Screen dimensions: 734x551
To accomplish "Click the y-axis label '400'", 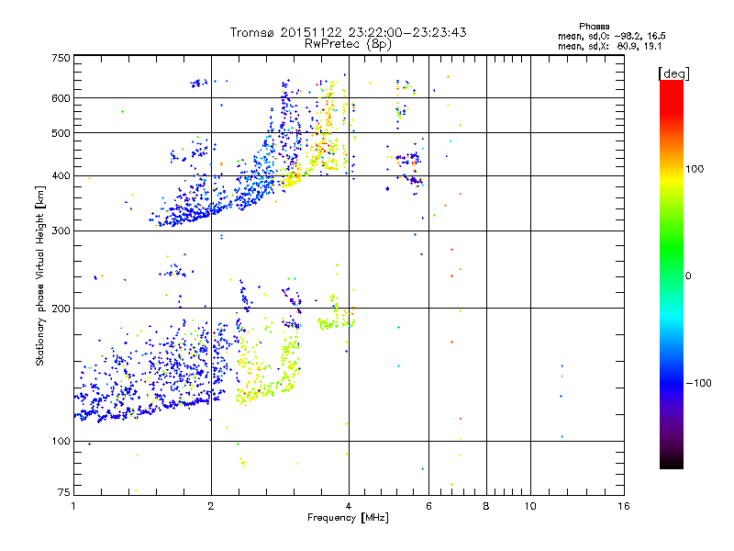I will 61,176.
